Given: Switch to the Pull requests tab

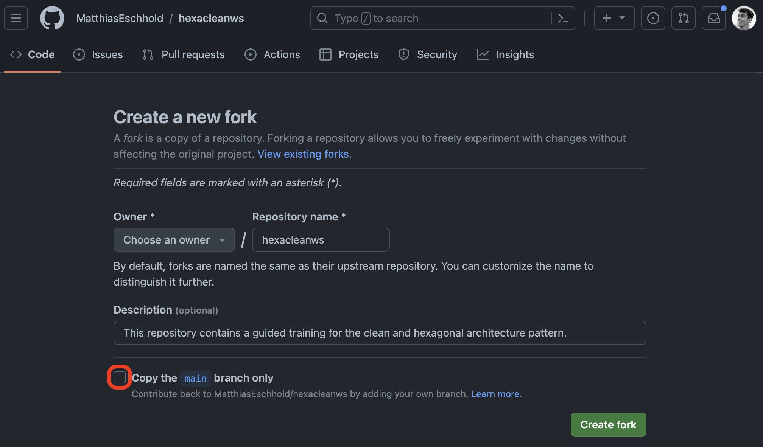Looking at the screenshot, I should (184, 54).
